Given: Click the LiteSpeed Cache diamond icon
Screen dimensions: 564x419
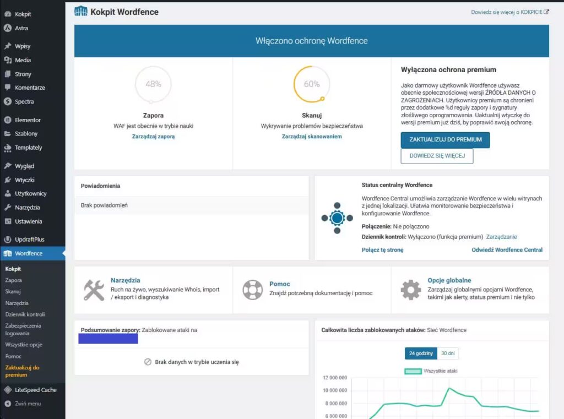Looking at the screenshot, I should 8,390.
